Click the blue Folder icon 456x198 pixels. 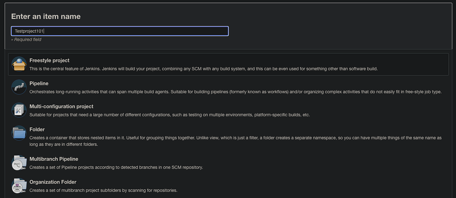[19, 133]
